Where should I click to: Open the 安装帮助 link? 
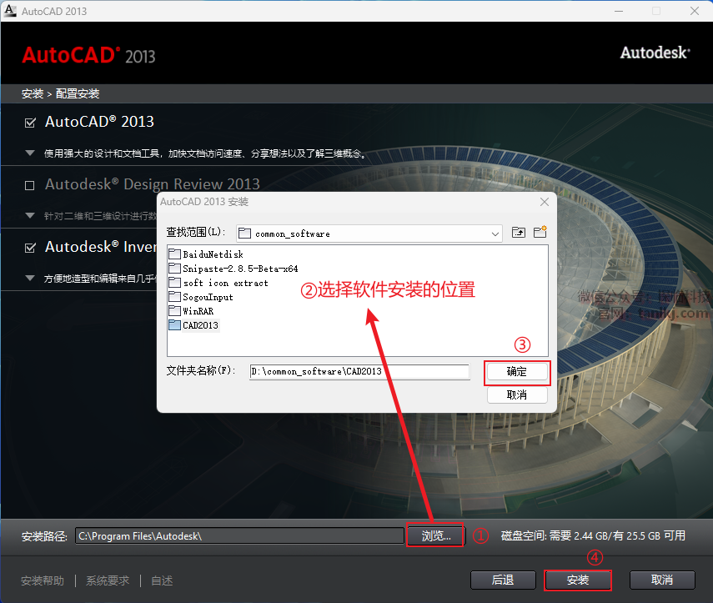43,580
